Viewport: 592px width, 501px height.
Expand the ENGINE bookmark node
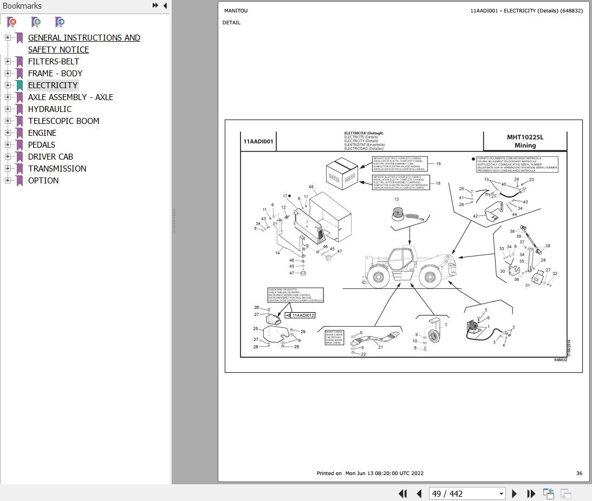coord(8,133)
